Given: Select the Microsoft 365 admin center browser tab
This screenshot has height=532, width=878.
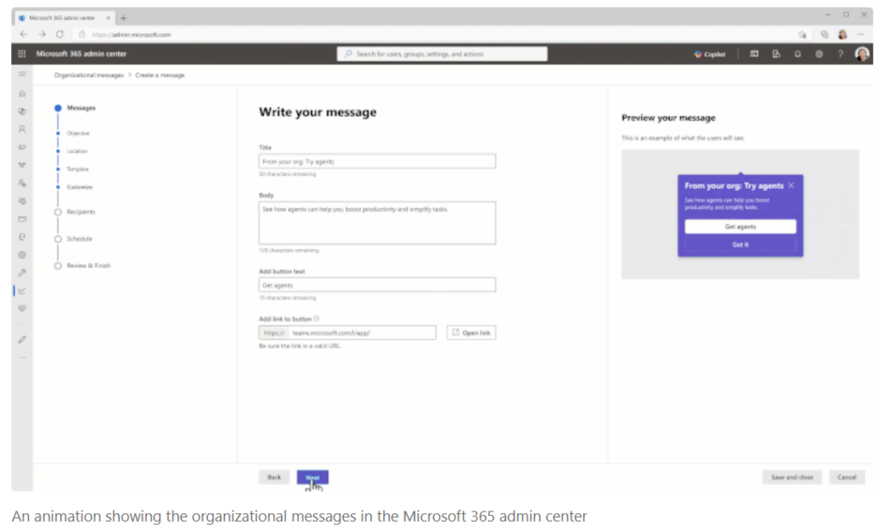Looking at the screenshot, I should pyautogui.click(x=63, y=18).
